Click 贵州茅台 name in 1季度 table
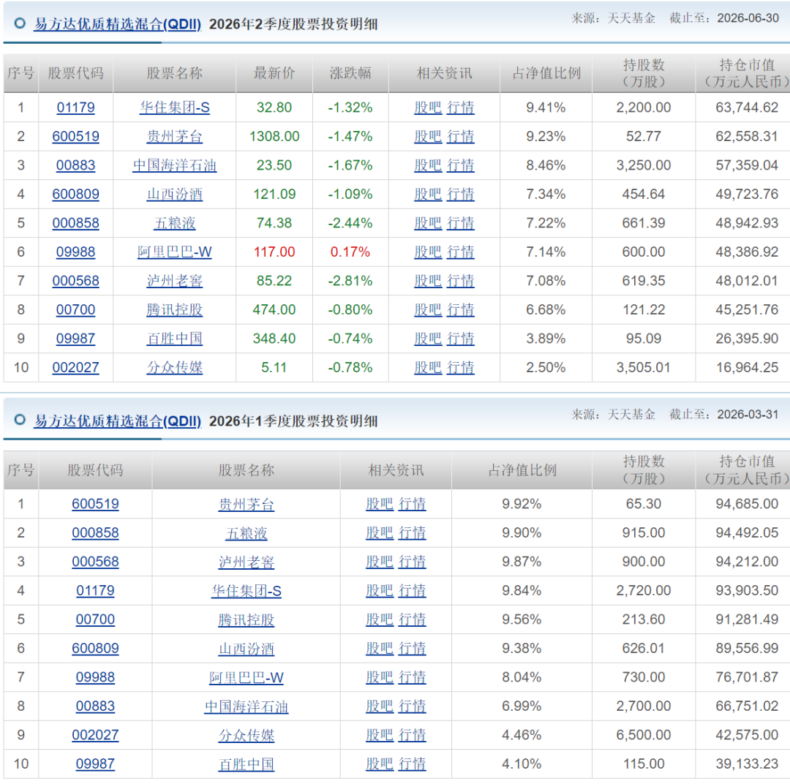Screen dimensions: 790x784 tap(246, 504)
